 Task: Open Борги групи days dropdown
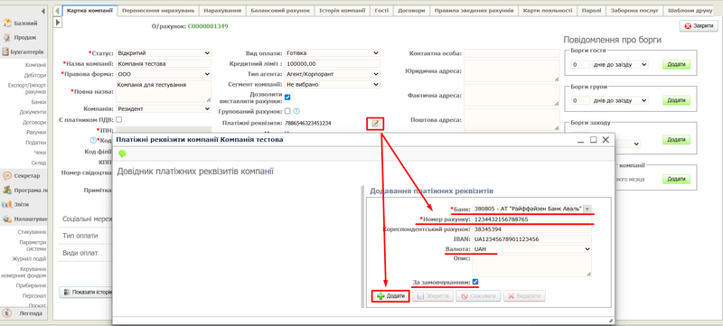pyautogui.click(x=620, y=100)
